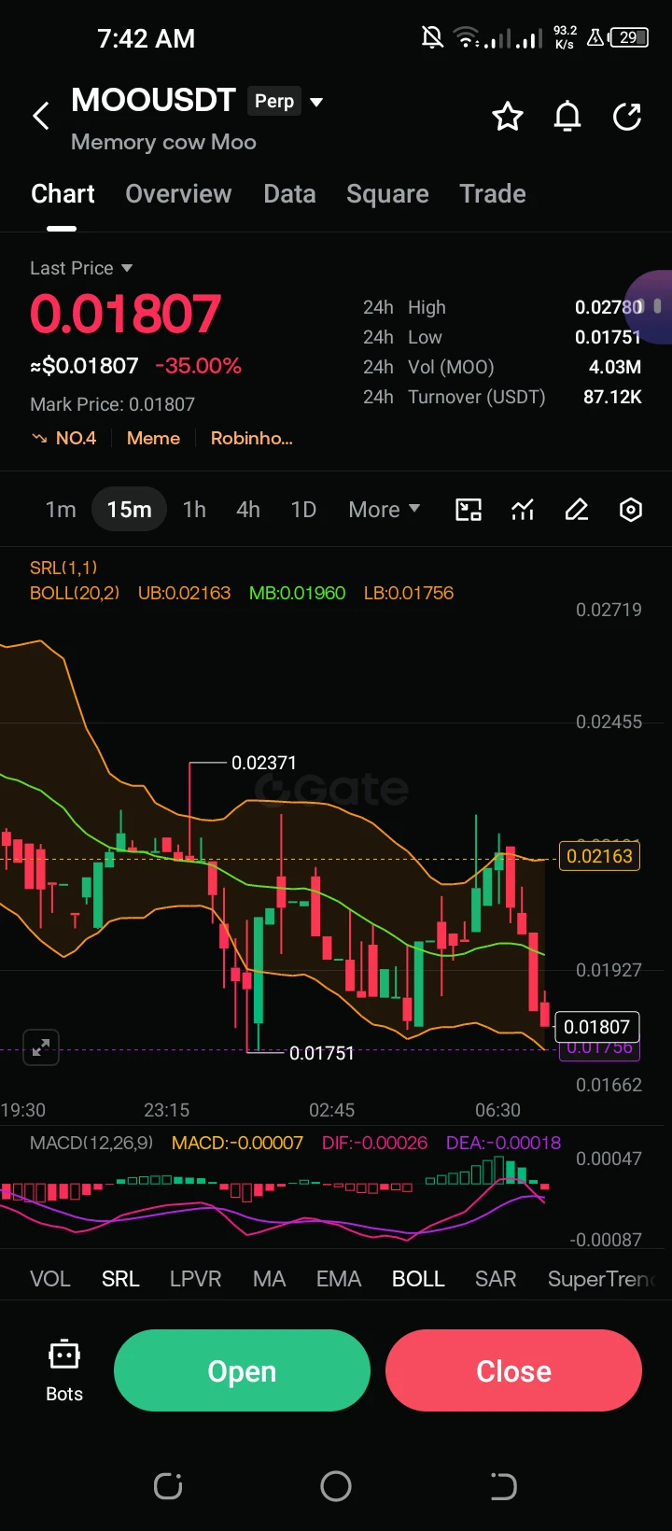
Task: Toggle the VOL indicator
Action: point(50,1279)
